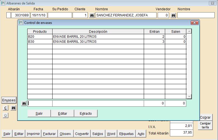Screen dimensions: 218x140
Task: Click the Albaranes de Salida window icon
Action: click(x=3, y=3)
